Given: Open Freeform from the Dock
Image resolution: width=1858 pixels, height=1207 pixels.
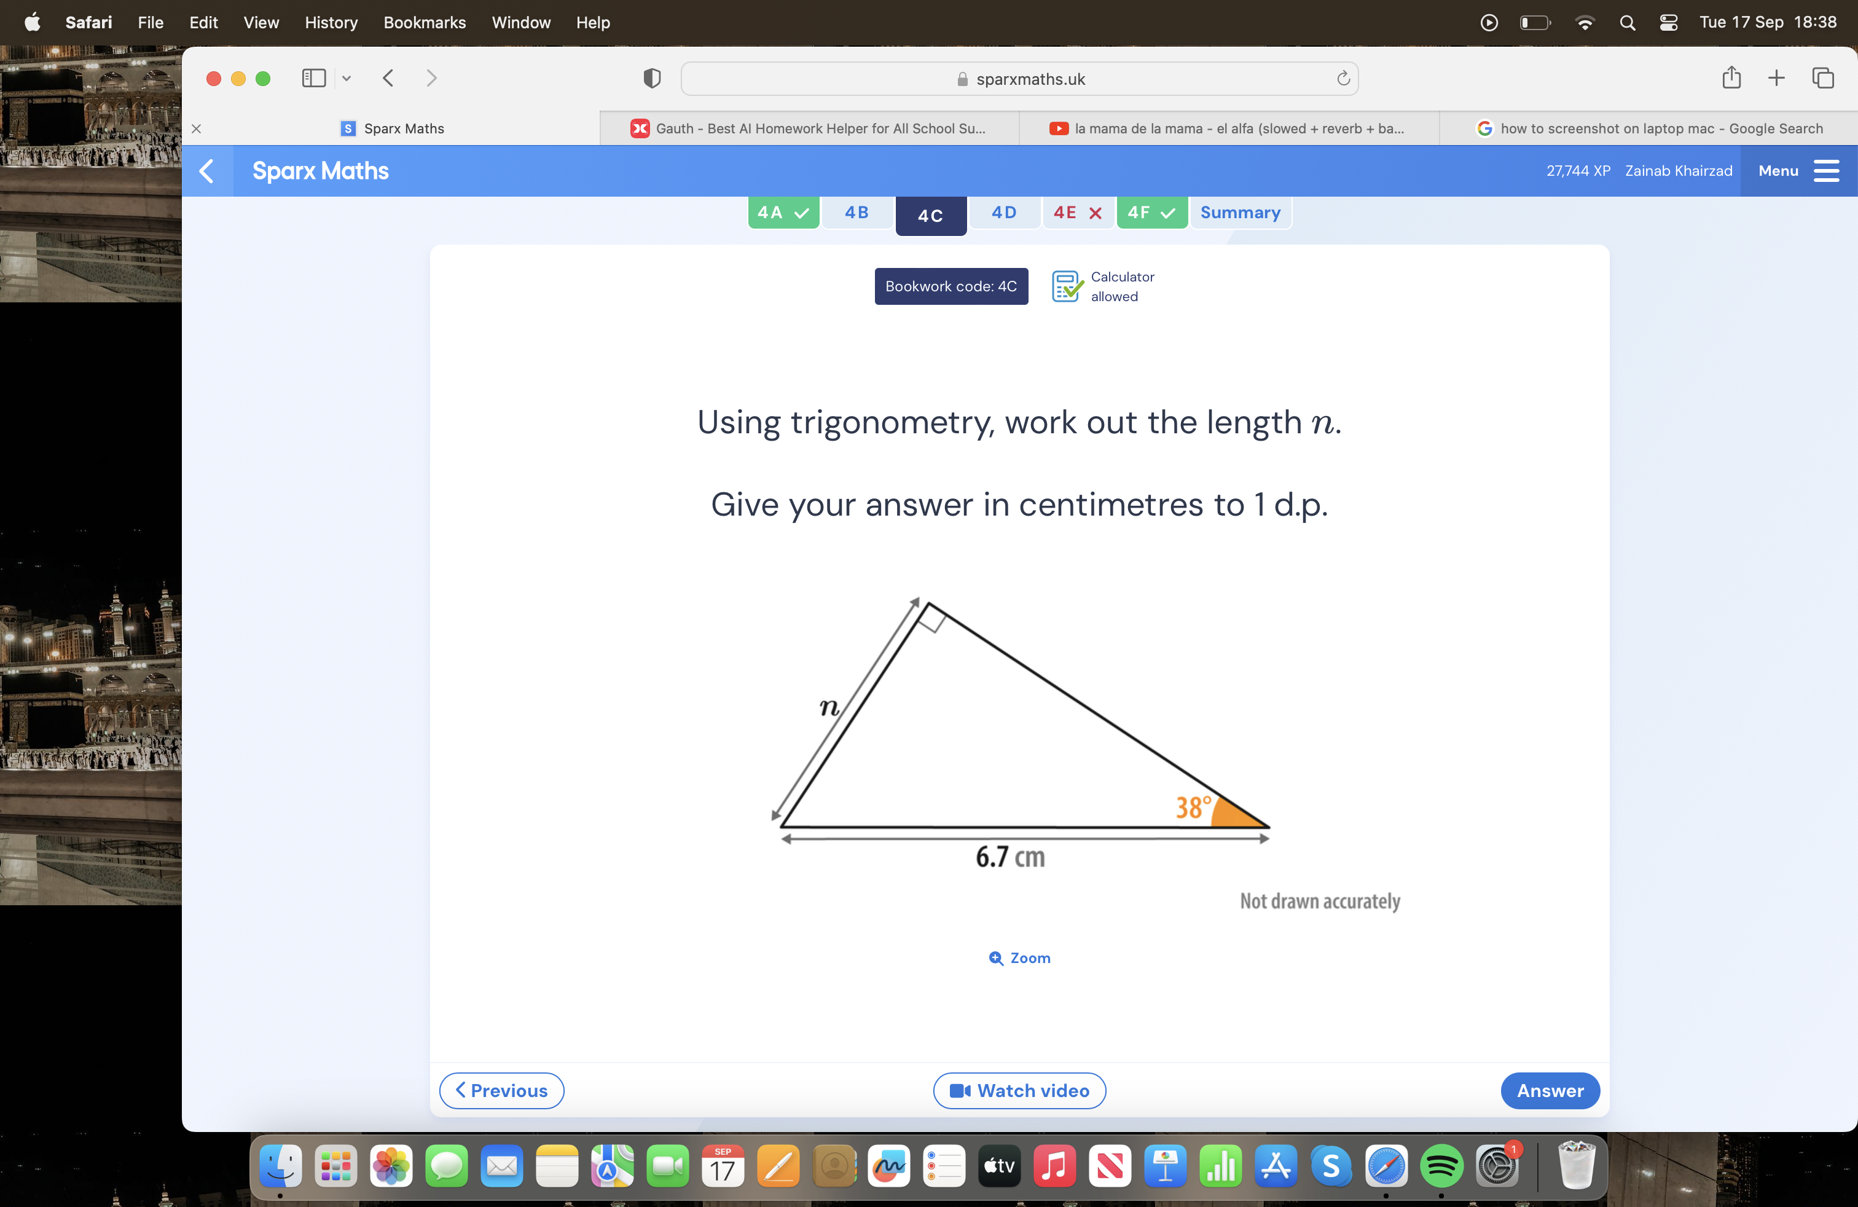Looking at the screenshot, I should pos(889,1166).
